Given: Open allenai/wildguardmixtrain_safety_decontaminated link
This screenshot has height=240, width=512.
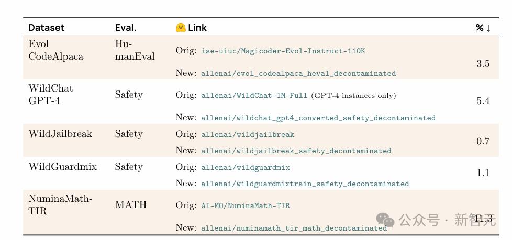Looking at the screenshot, I should [x=305, y=184].
